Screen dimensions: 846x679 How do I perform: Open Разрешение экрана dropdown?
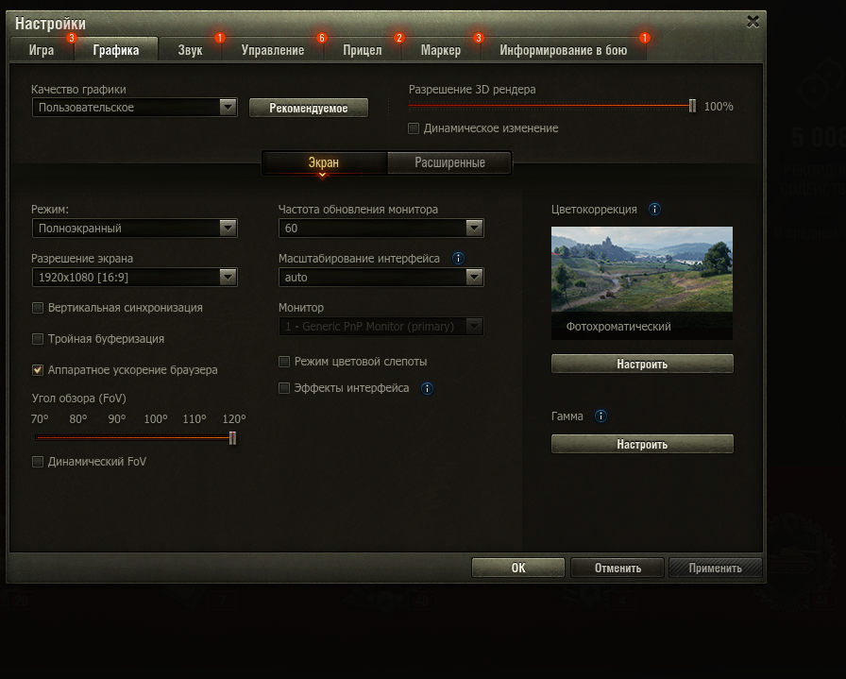point(227,277)
